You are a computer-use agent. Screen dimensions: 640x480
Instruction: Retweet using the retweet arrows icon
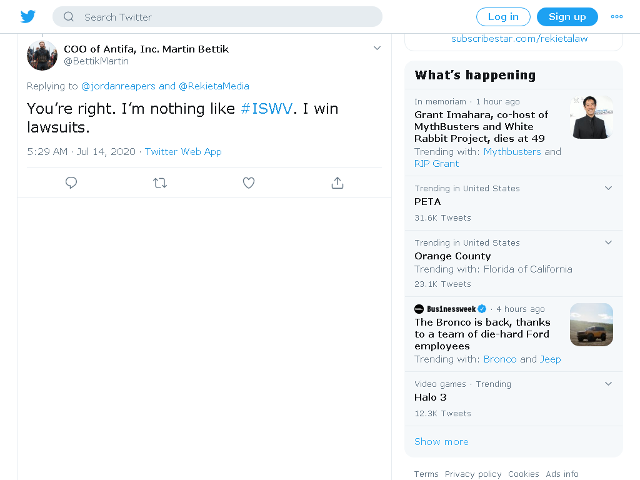(160, 183)
